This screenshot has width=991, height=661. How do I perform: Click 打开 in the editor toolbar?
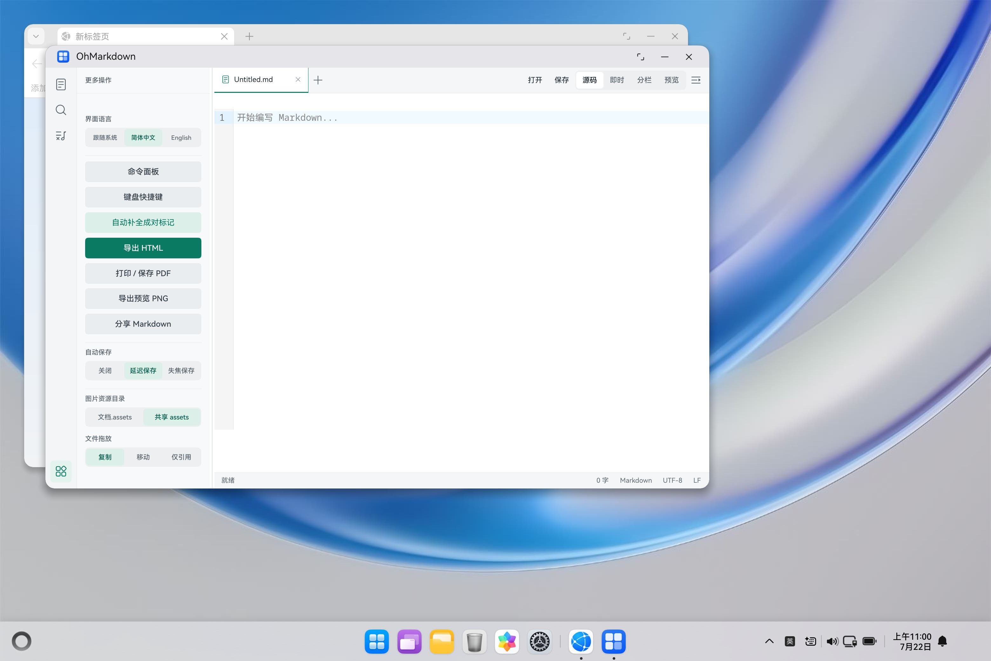pos(535,80)
